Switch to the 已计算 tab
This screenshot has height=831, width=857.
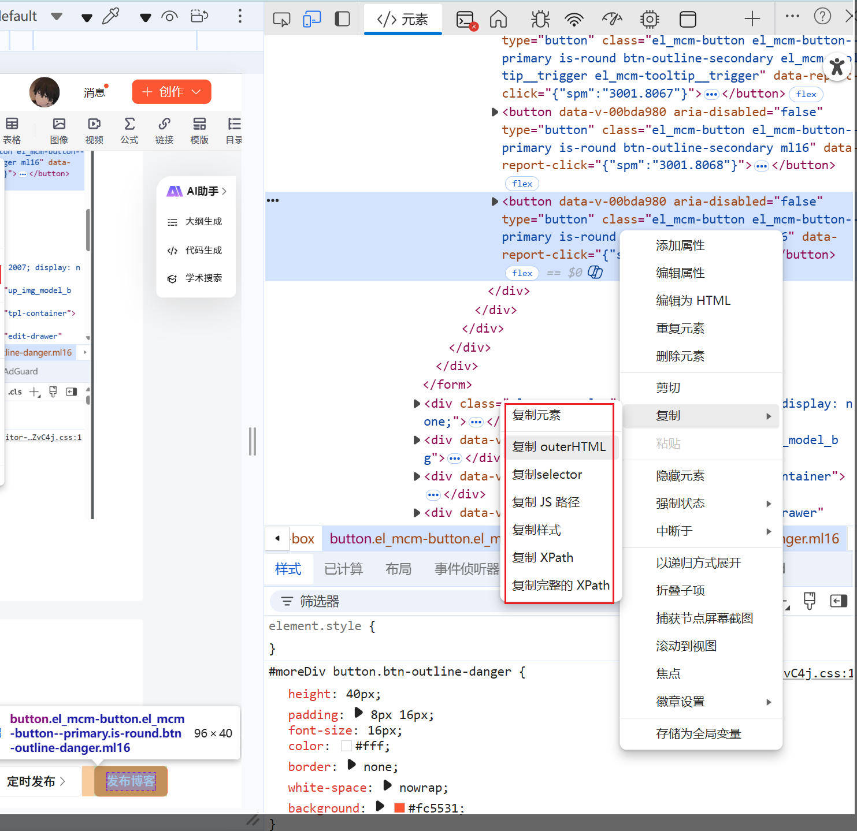pos(343,569)
